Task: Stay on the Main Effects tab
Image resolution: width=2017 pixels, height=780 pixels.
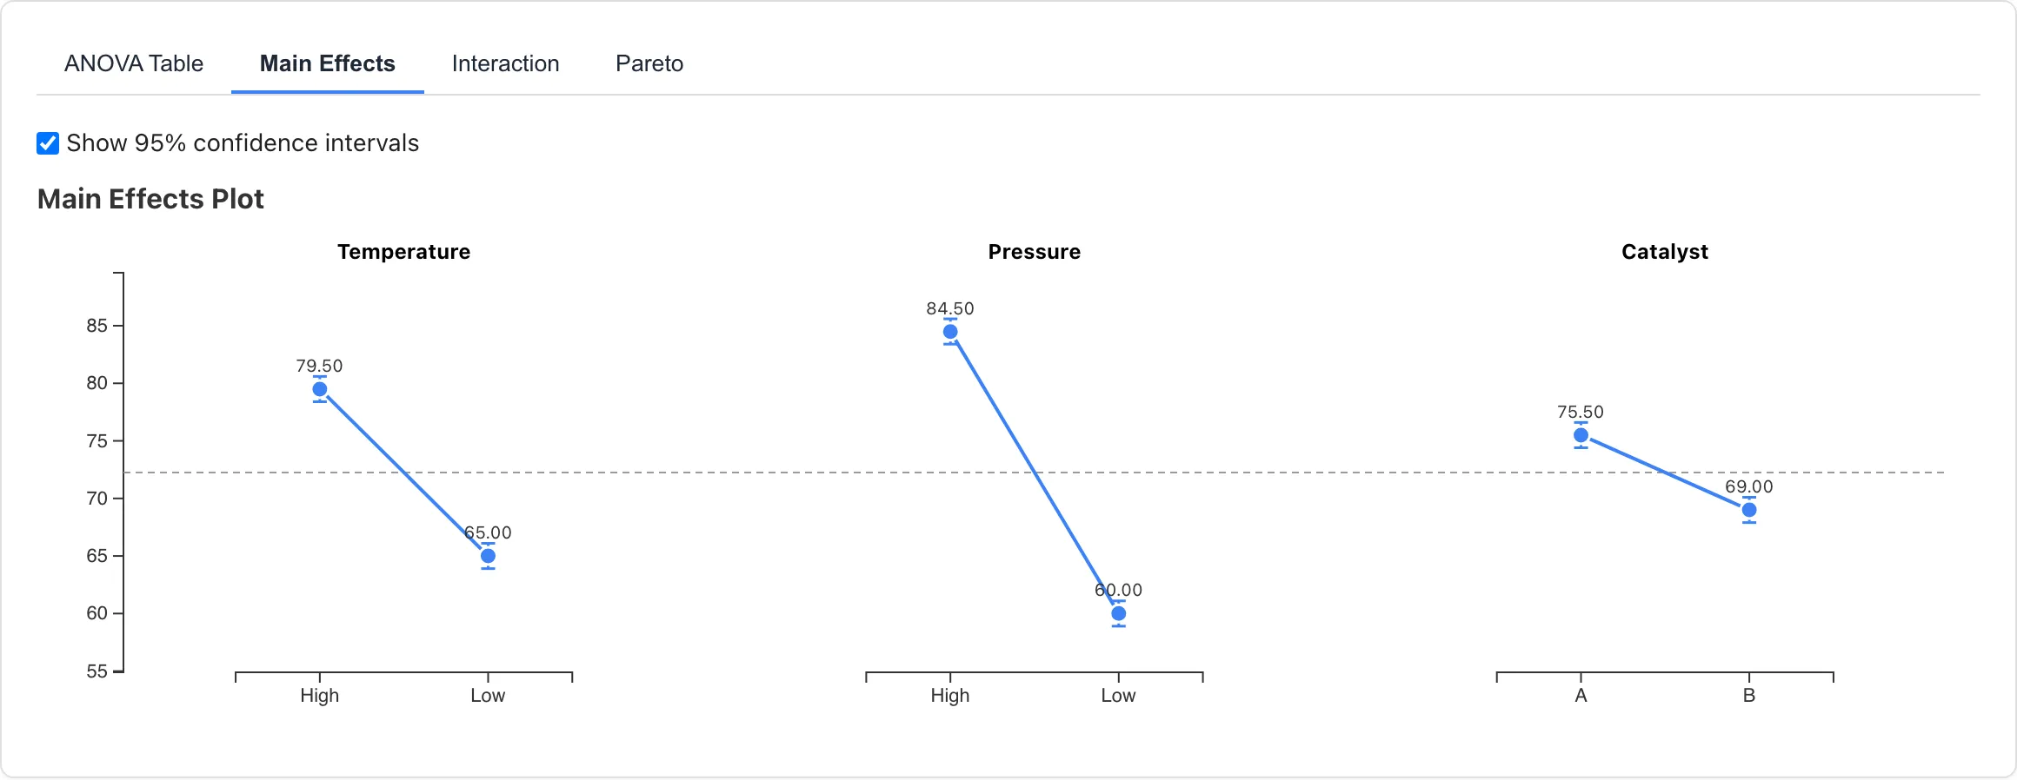Action: pos(328,63)
